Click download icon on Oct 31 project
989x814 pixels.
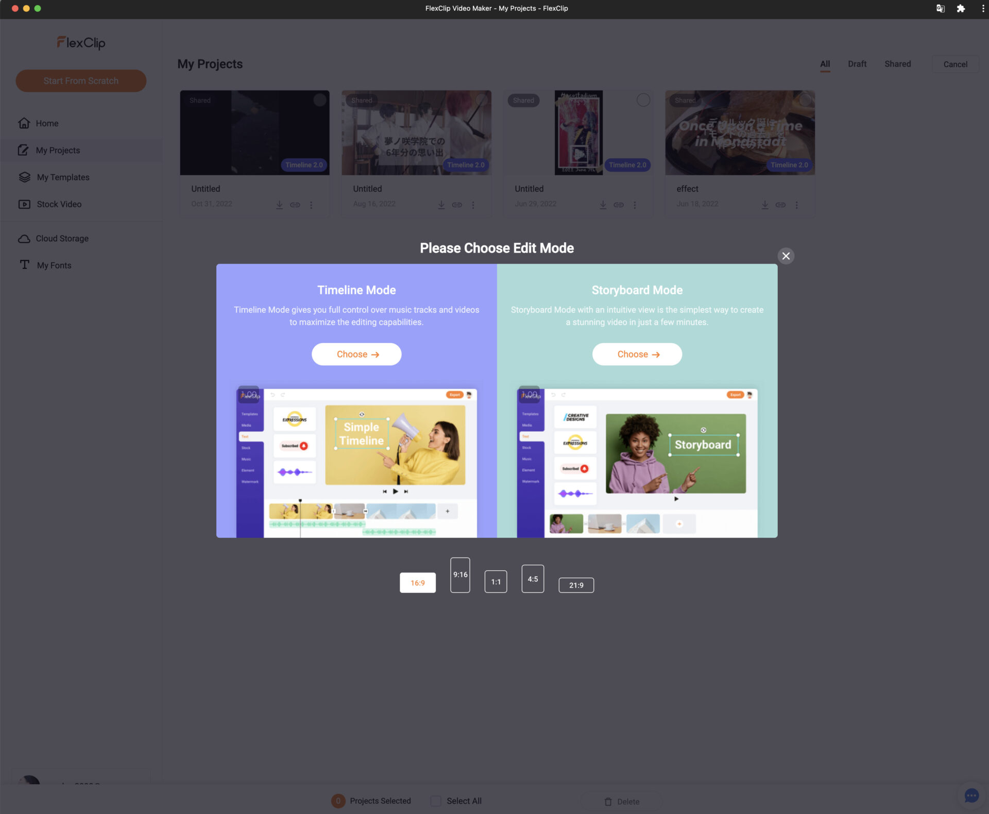tap(279, 205)
